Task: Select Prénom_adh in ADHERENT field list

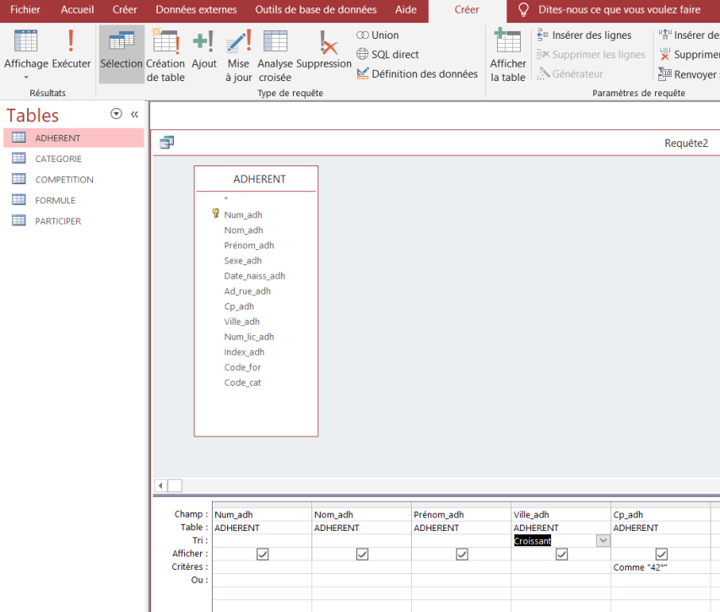Action: coord(249,245)
